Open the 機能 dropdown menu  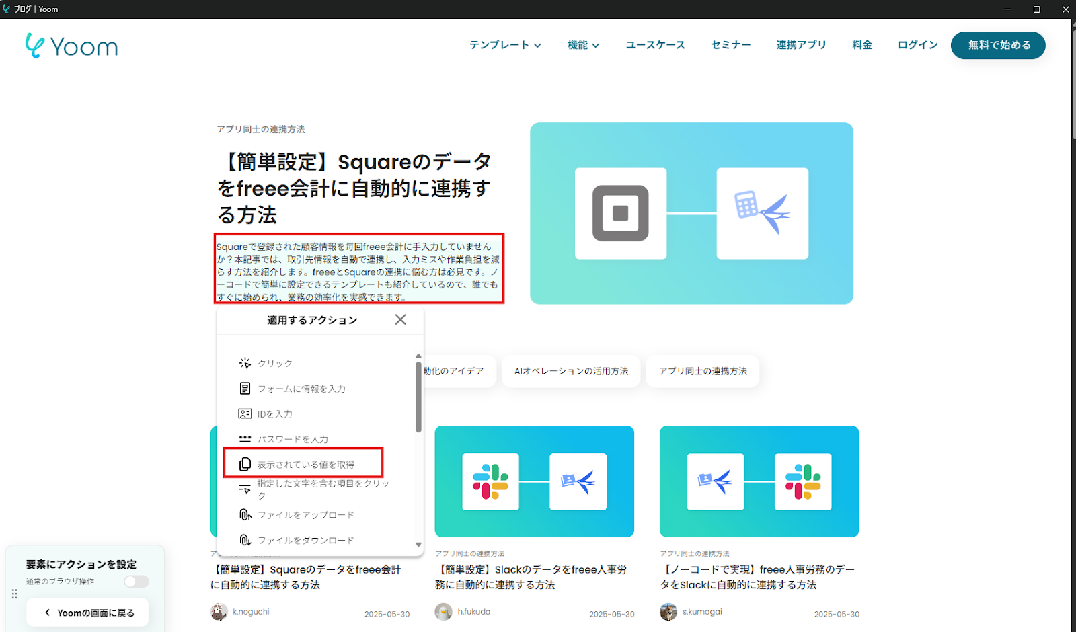click(583, 45)
